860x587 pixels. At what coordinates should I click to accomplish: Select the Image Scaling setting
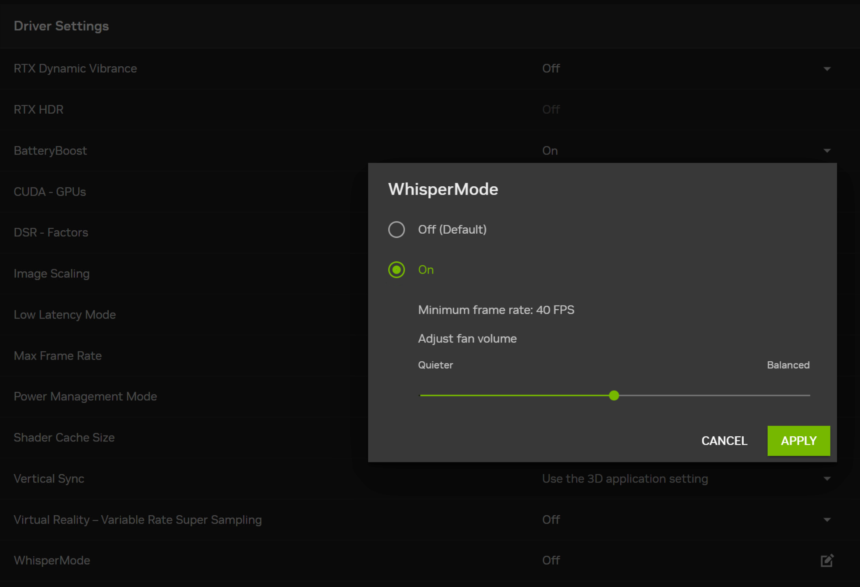pos(52,273)
